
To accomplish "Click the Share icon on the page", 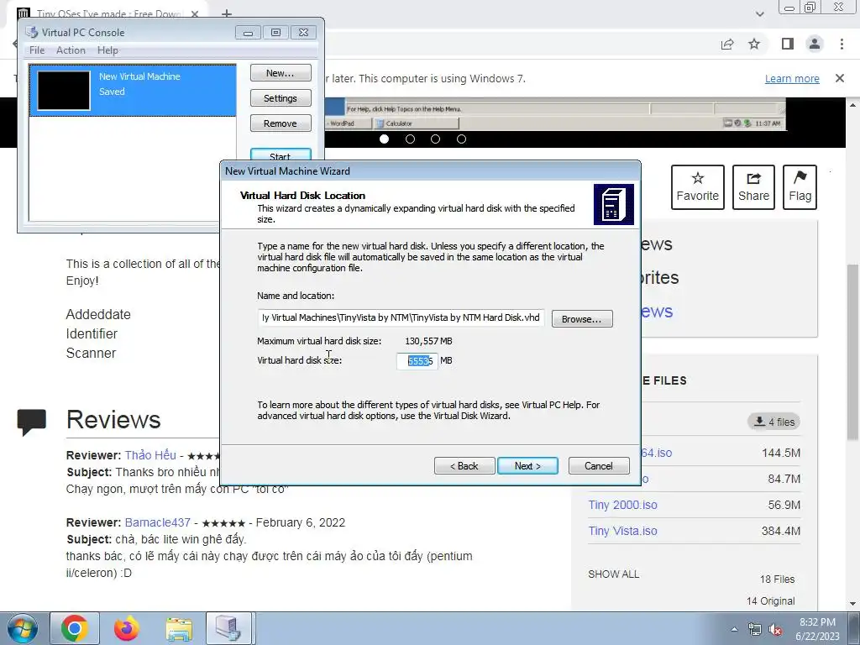I will click(x=753, y=187).
